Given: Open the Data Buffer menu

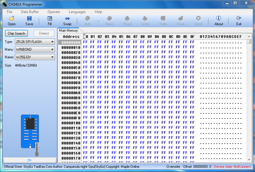Looking at the screenshot, I should click(x=30, y=12).
